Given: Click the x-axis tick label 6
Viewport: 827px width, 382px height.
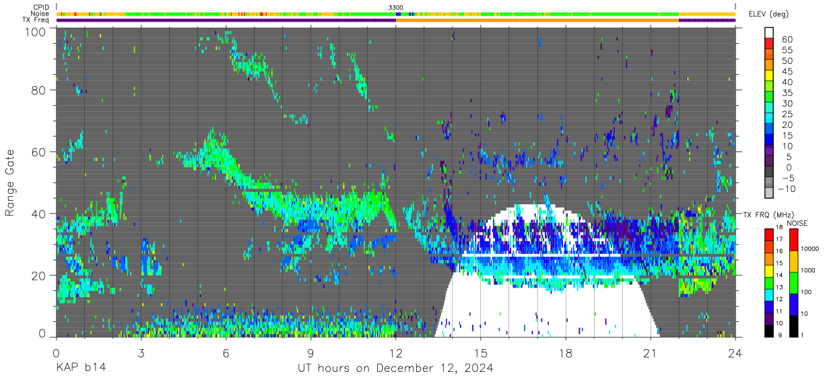Looking at the screenshot, I should pos(226,352).
